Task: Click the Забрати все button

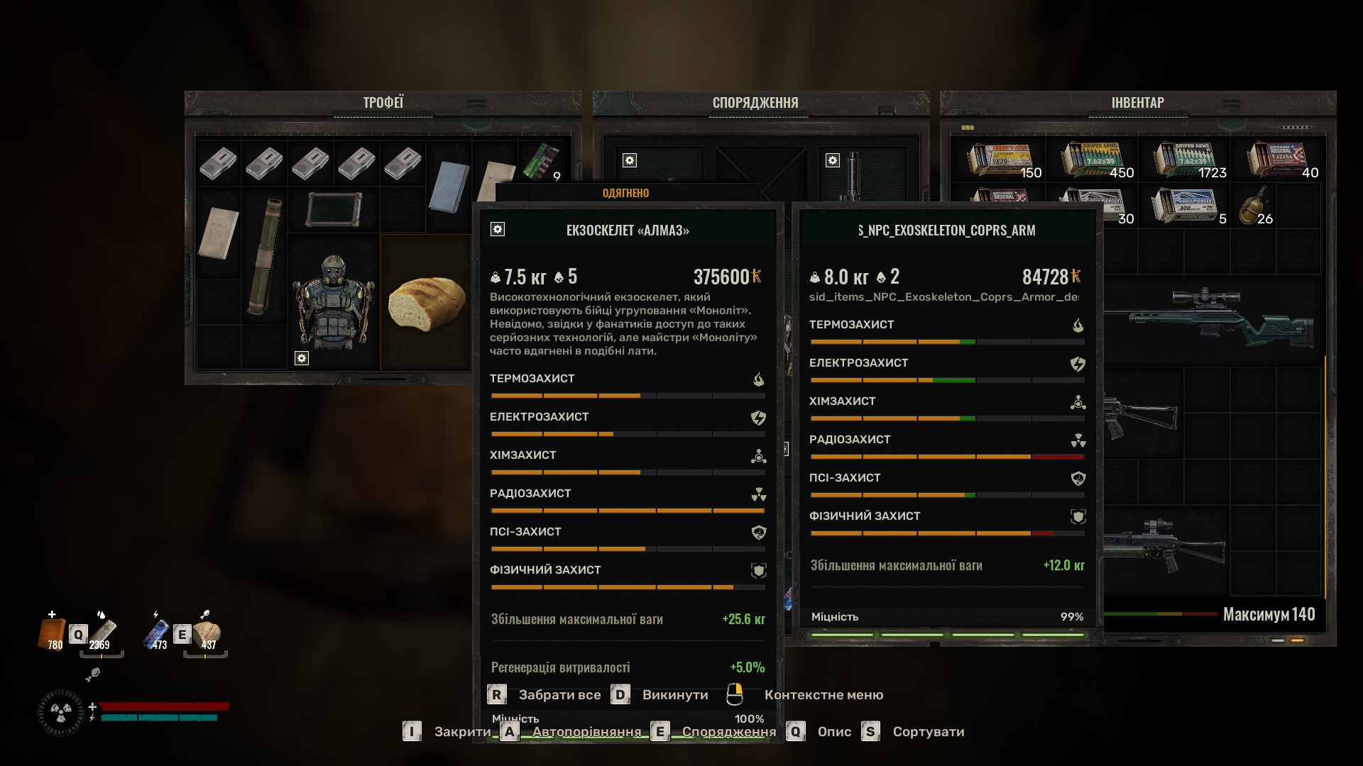Action: (x=559, y=695)
